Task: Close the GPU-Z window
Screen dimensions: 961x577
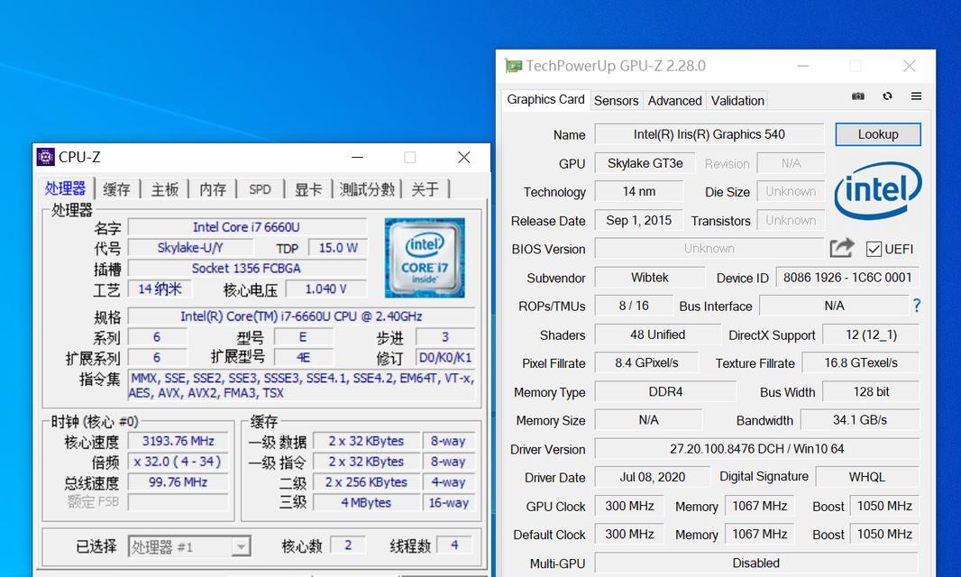Action: (909, 66)
